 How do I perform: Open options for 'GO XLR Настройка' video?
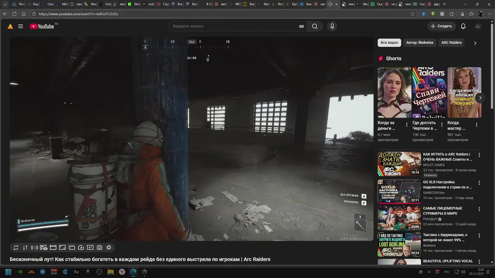pyautogui.click(x=479, y=183)
